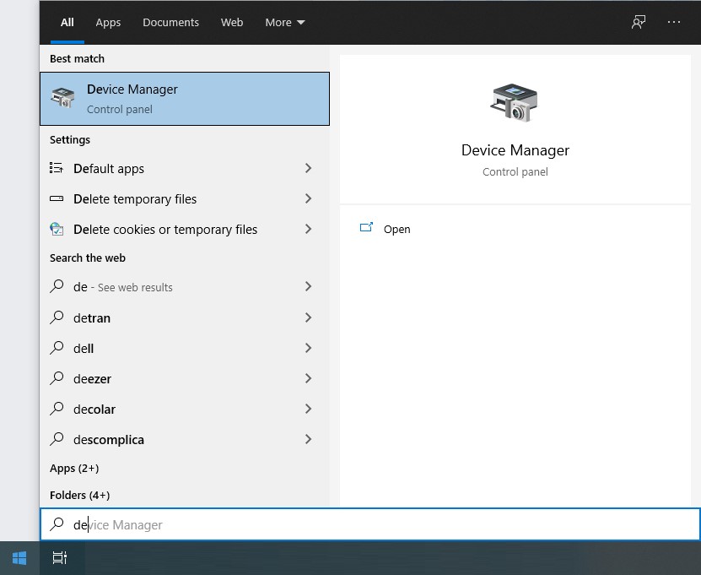This screenshot has width=701, height=575.
Task: Click the magnifier icon in the search box
Action: pos(57,524)
